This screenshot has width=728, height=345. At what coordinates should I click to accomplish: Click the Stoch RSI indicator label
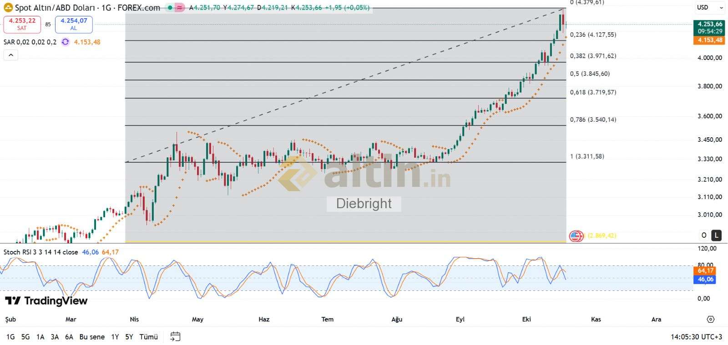[41, 252]
